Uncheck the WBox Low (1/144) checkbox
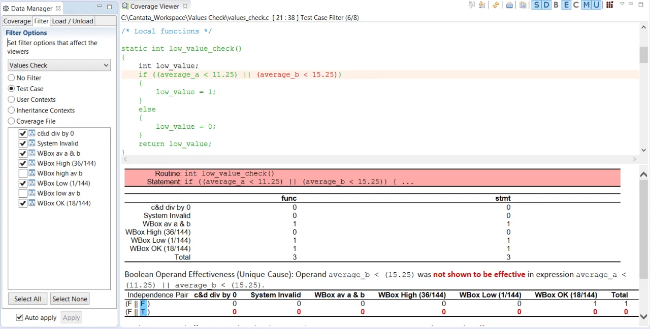 [x=22, y=183]
